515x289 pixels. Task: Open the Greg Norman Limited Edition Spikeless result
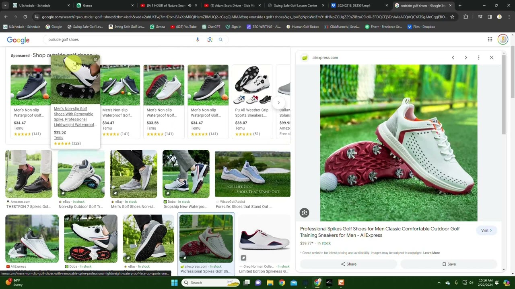(264, 244)
